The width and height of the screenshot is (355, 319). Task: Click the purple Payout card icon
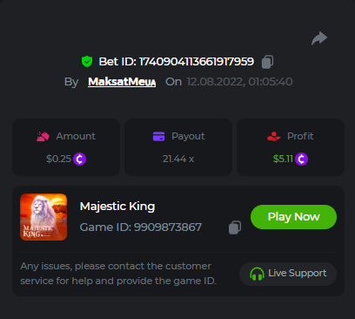(x=158, y=136)
